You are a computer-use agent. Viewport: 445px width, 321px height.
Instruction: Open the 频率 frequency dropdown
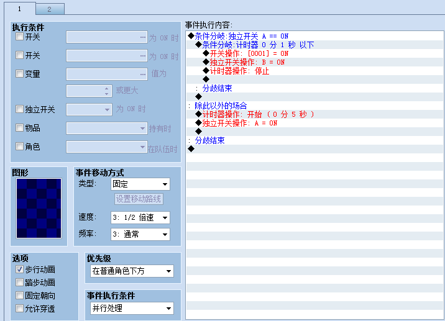pos(140,234)
